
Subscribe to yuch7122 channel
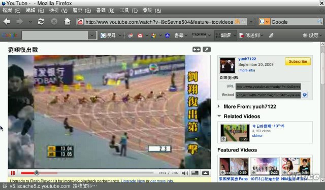(x=298, y=61)
